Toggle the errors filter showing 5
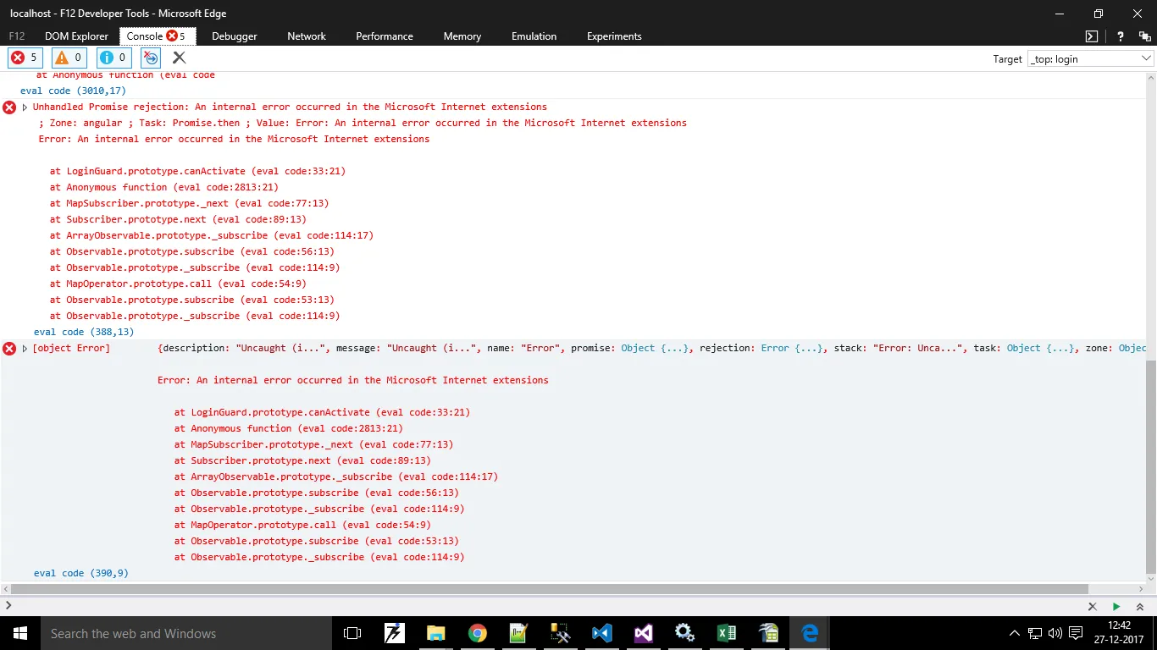The width and height of the screenshot is (1157, 650). click(x=25, y=58)
